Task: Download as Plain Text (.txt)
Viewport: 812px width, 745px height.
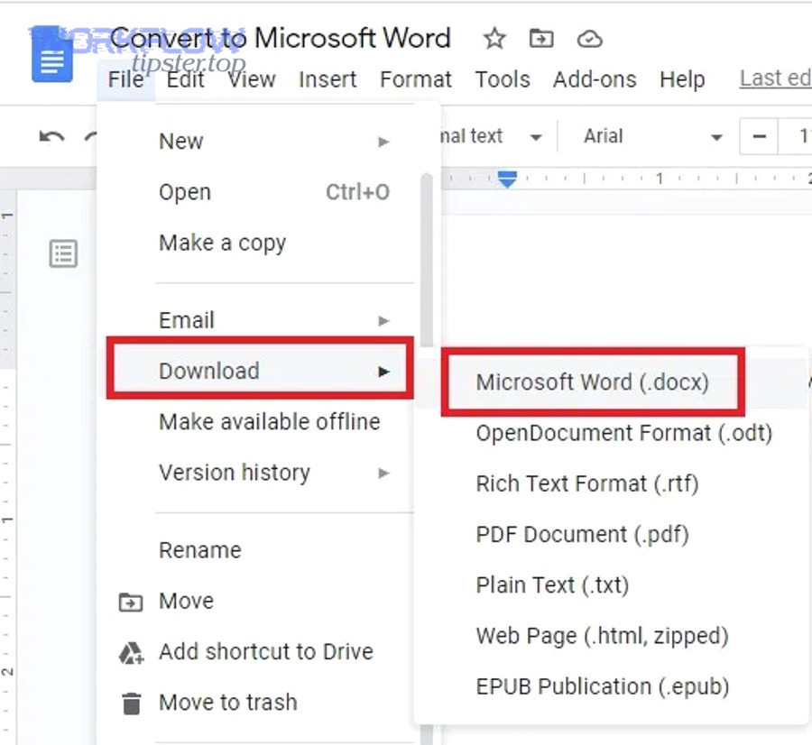Action: pos(612,585)
